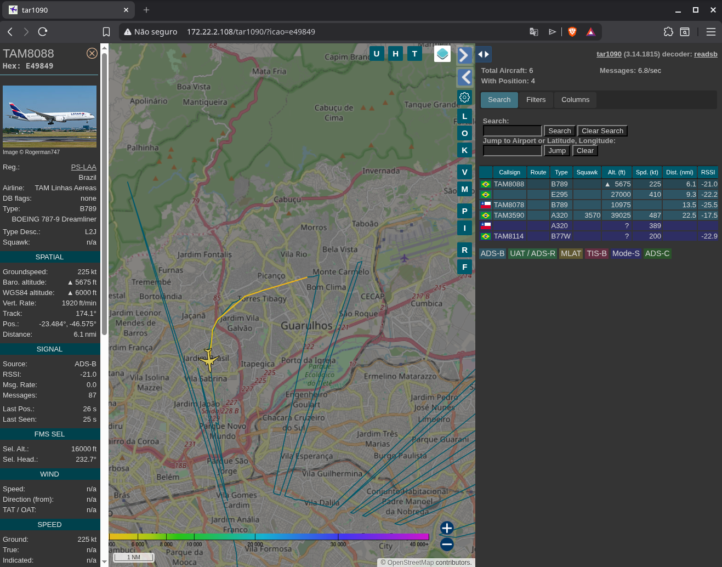Click the yellow aircraft icon on map
722x567 pixels.
point(209,360)
